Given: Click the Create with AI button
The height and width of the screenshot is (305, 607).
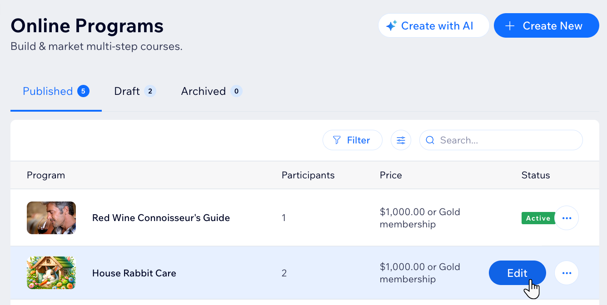Looking at the screenshot, I should [x=433, y=26].
